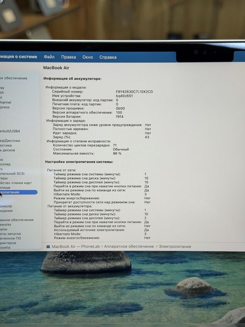The width and height of the screenshot is (245, 327).
Task: Select the Параллельный SCSI sidebar item
Action: point(12,173)
